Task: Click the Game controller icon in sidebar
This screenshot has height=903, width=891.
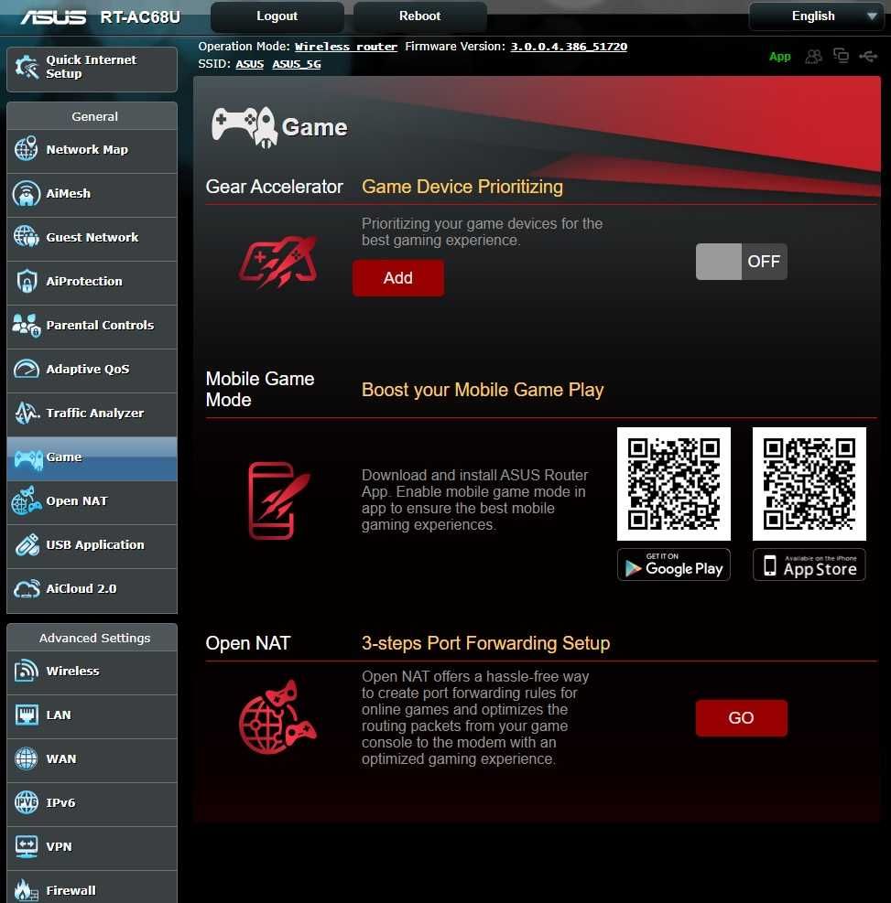Action: 27,458
